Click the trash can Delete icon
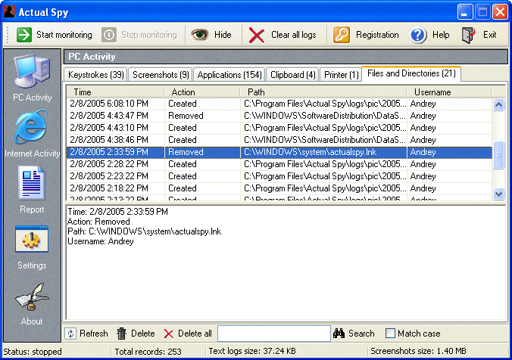512x360 pixels. [x=121, y=334]
